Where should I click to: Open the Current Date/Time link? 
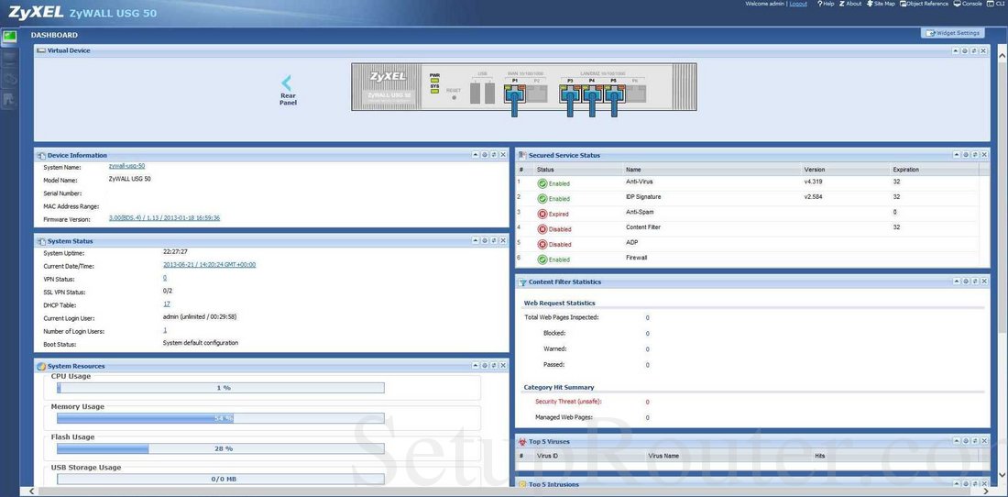click(210, 265)
